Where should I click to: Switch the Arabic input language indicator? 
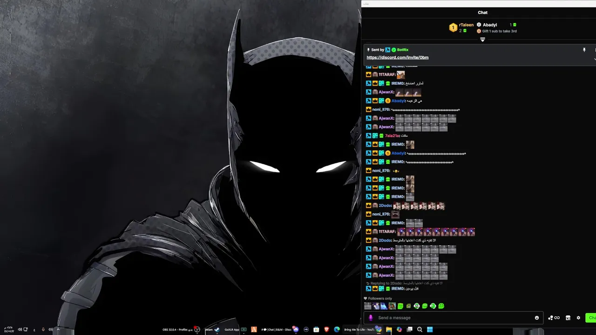coord(34,330)
